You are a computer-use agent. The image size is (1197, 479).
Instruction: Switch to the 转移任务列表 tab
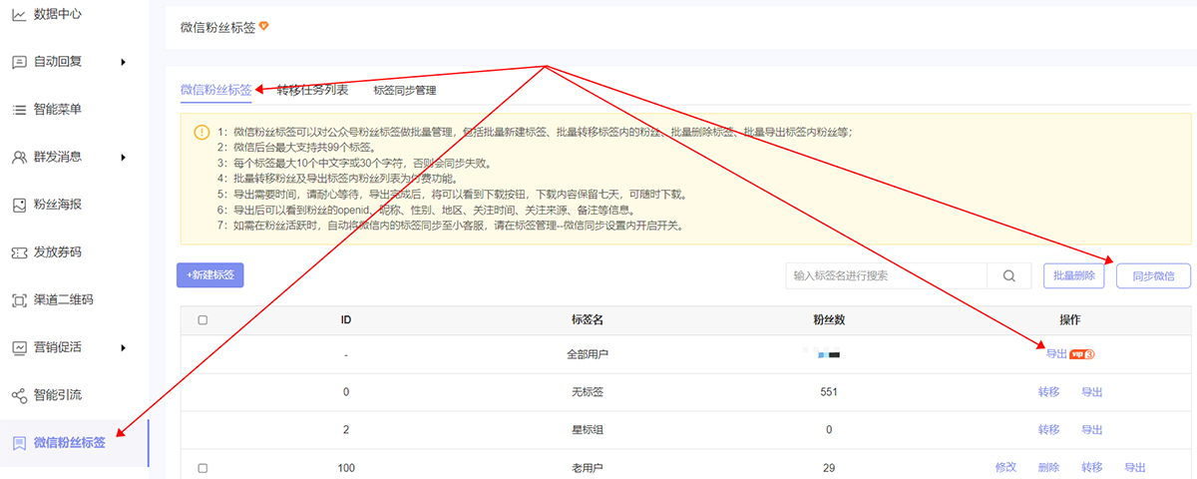point(312,90)
